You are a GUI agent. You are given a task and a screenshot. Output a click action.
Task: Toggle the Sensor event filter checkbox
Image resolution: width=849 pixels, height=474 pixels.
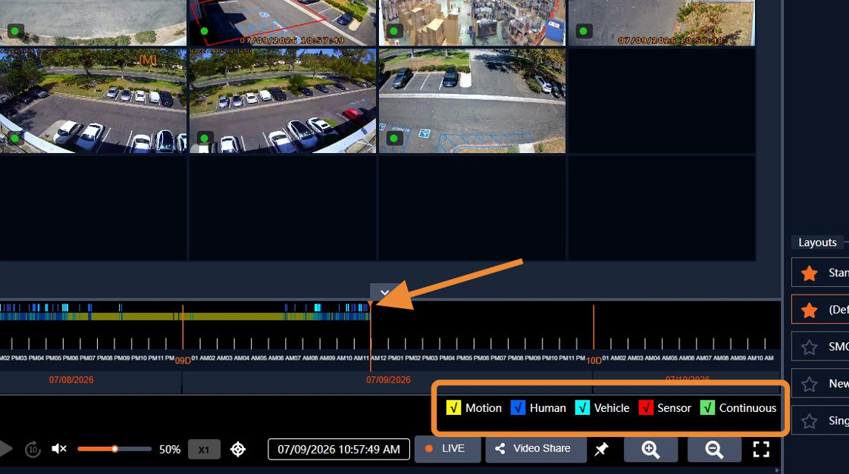tap(646, 407)
